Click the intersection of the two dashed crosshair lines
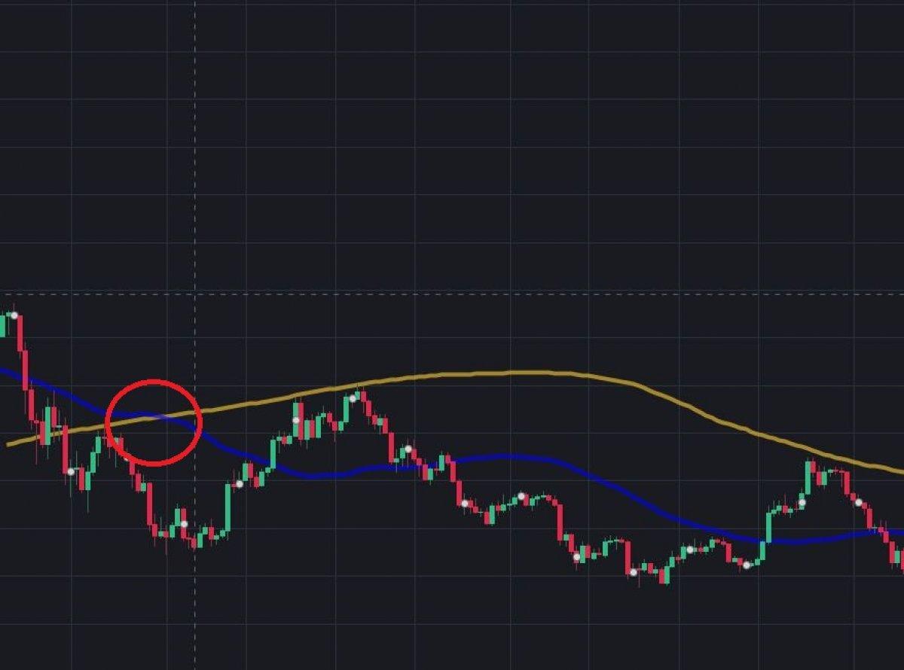This screenshot has height=670, width=904. tap(195, 294)
